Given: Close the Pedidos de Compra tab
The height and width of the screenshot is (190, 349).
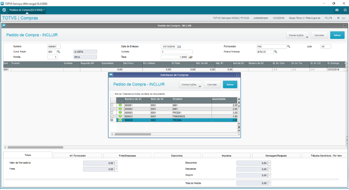Looking at the screenshot, I should coord(44,10).
